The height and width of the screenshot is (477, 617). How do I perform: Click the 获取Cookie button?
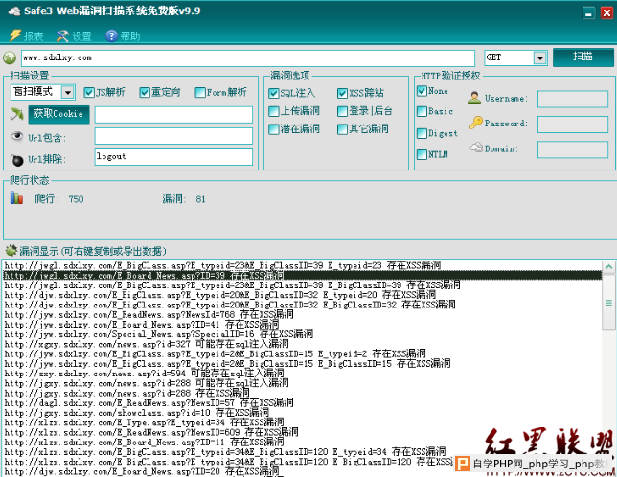[x=58, y=114]
